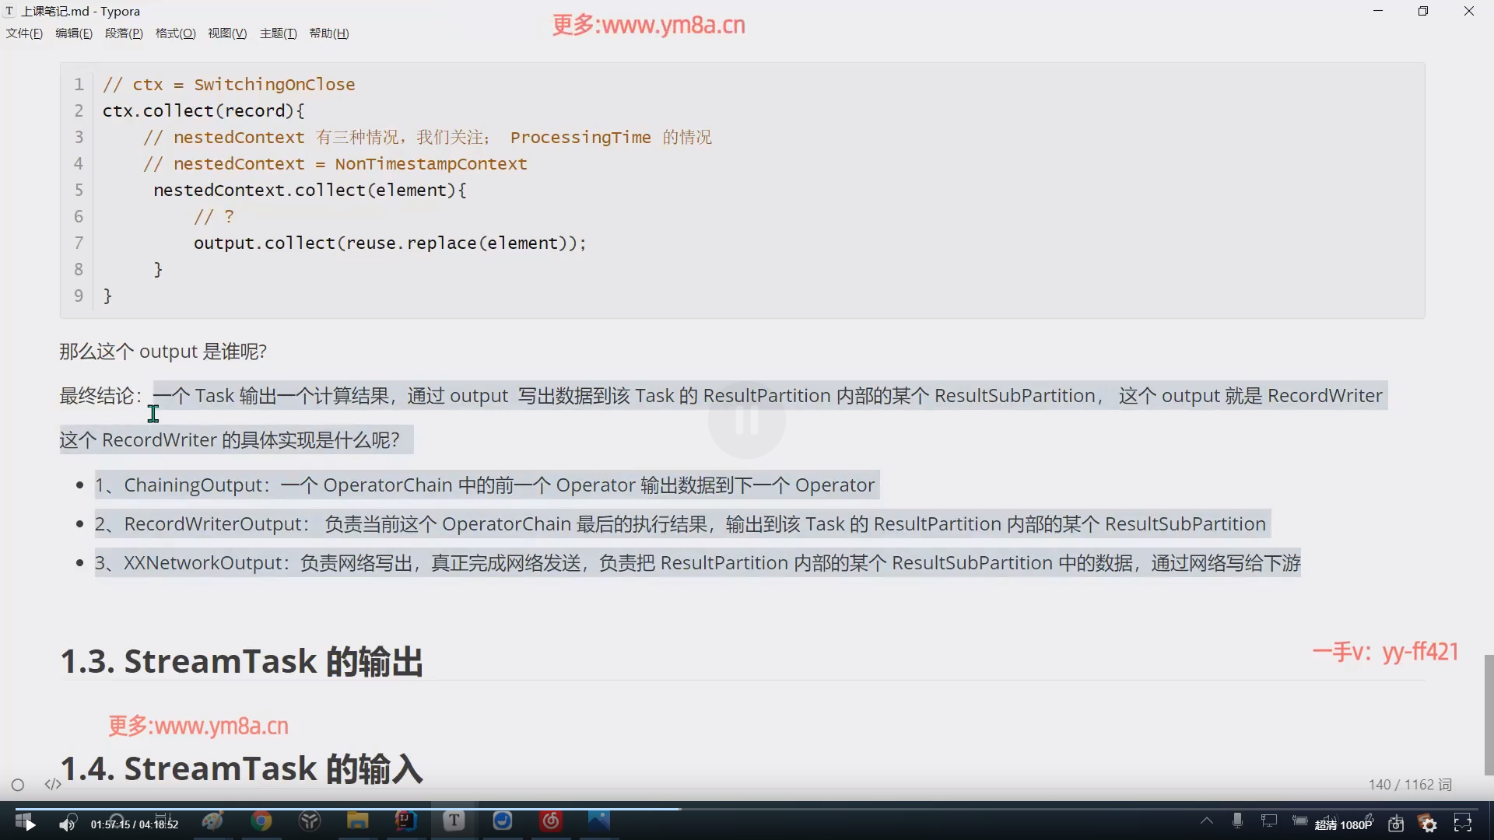The image size is (1494, 840).
Task: Click the 1.3. StreamTask 的输出 heading
Action: click(x=241, y=661)
